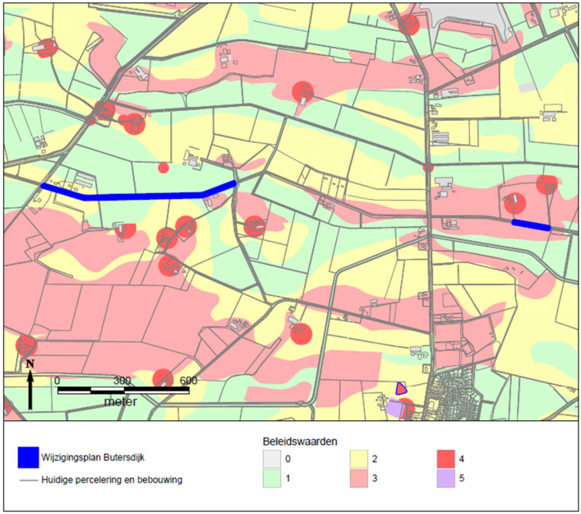581x514 pixels.
Task: Click the purple swatch for Beleidswaarde 5
Action: pos(445,478)
